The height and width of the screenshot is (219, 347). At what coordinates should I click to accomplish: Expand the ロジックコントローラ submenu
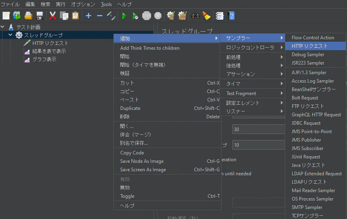coord(252,47)
